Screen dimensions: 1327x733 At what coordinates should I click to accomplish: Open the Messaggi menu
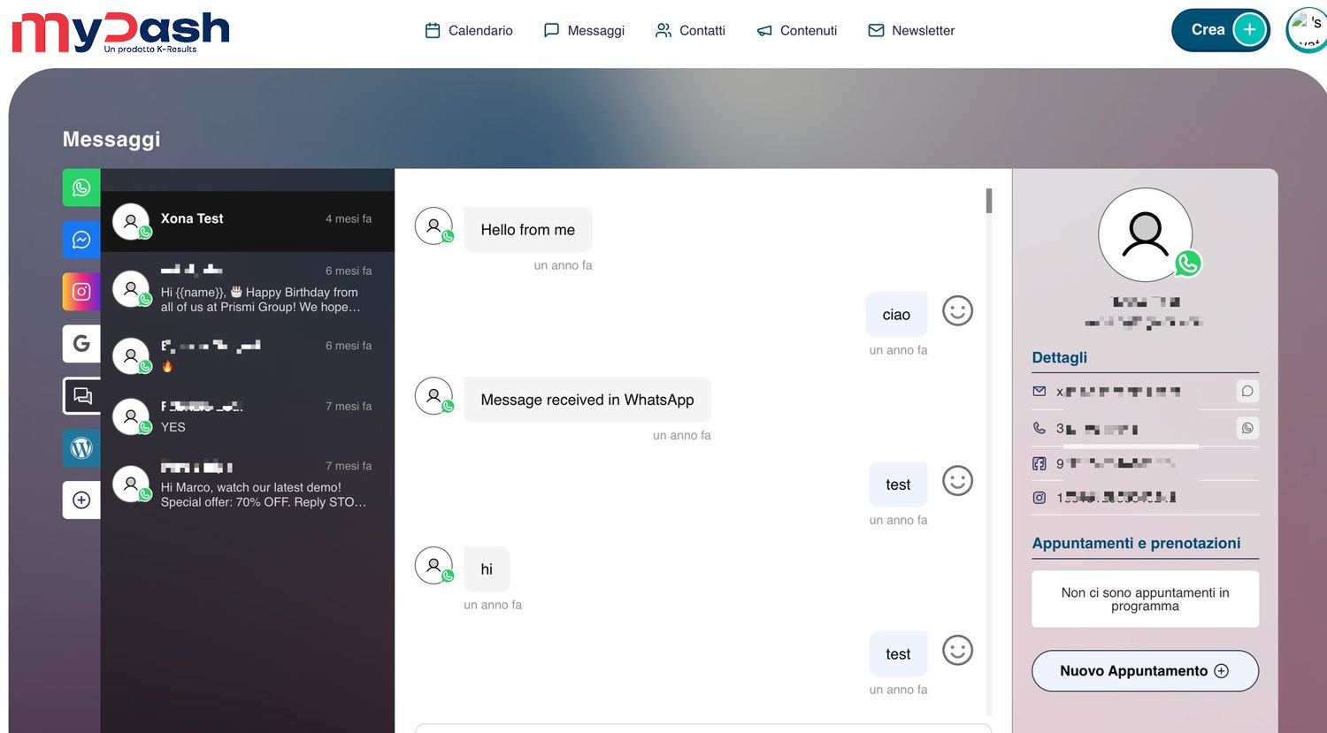(x=584, y=30)
